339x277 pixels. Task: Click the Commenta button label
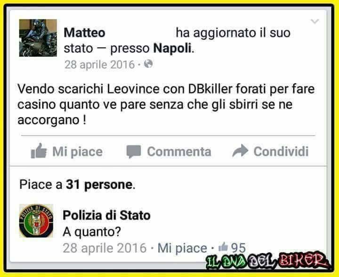(179, 151)
